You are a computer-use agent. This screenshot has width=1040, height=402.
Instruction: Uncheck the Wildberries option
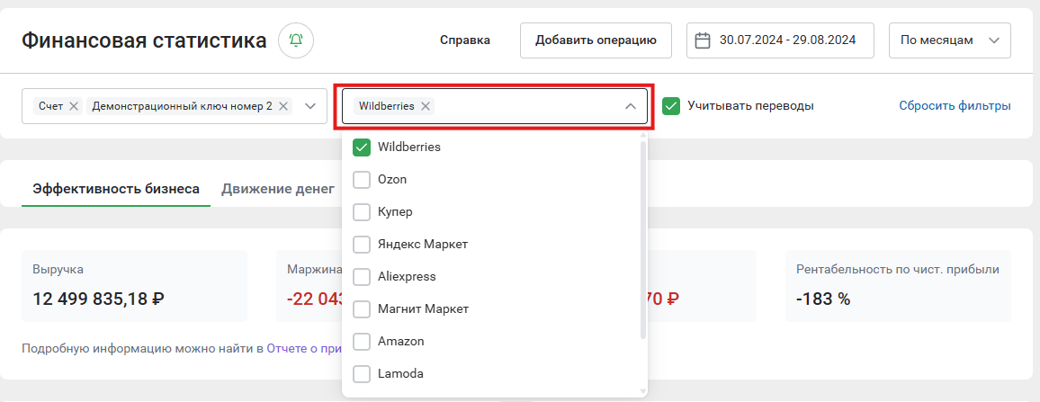click(362, 147)
